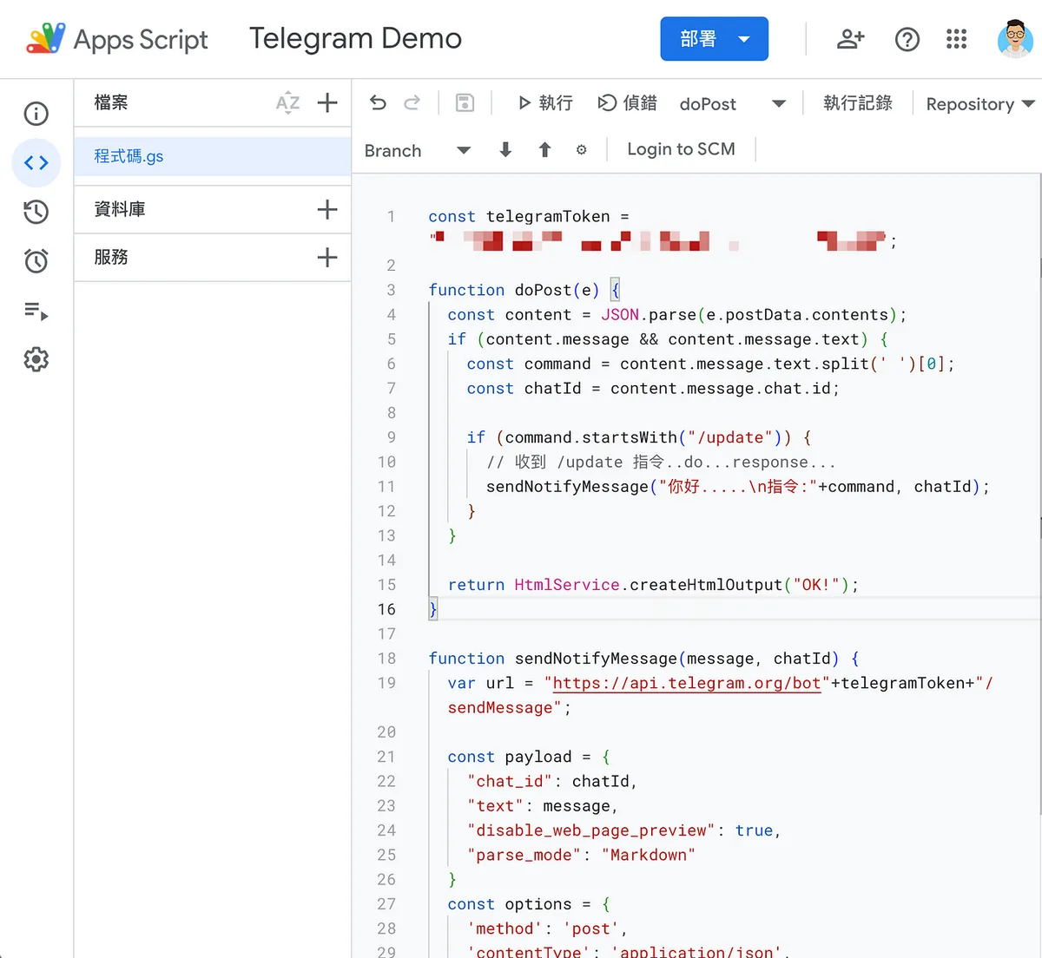Open 執行記錄 execution log

coord(857,103)
